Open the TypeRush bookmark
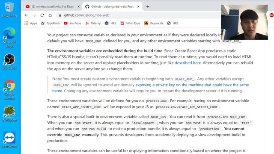Screen dimensions: 274x154 [51, 23]
